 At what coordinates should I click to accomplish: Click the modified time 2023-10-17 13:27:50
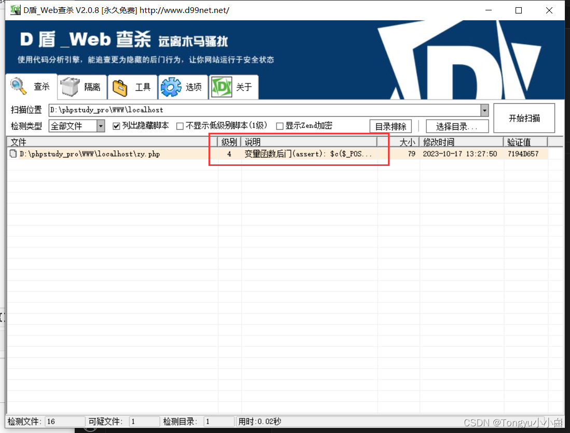click(x=460, y=154)
